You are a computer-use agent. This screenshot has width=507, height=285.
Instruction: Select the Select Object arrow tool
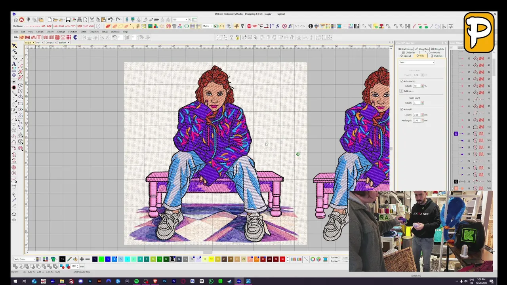click(x=14, y=46)
